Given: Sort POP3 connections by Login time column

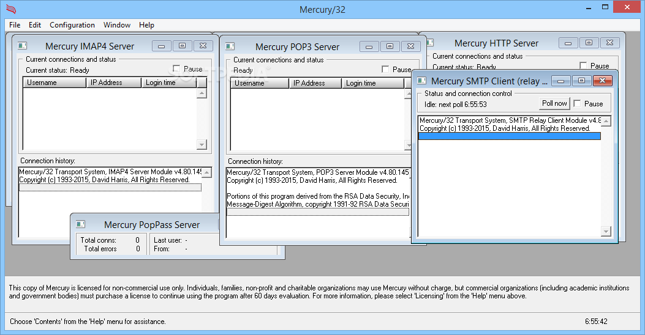Looking at the screenshot, I should point(373,83).
